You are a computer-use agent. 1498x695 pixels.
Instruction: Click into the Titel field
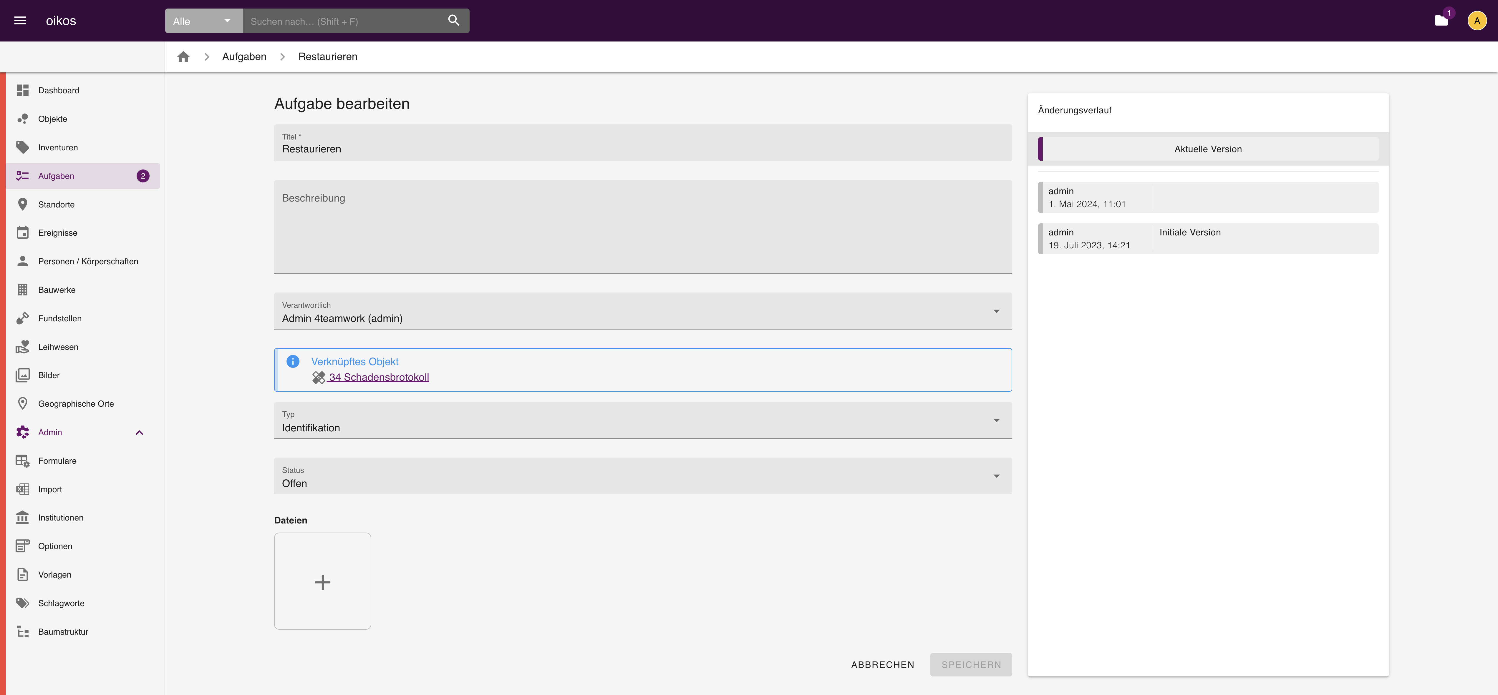coord(643,142)
